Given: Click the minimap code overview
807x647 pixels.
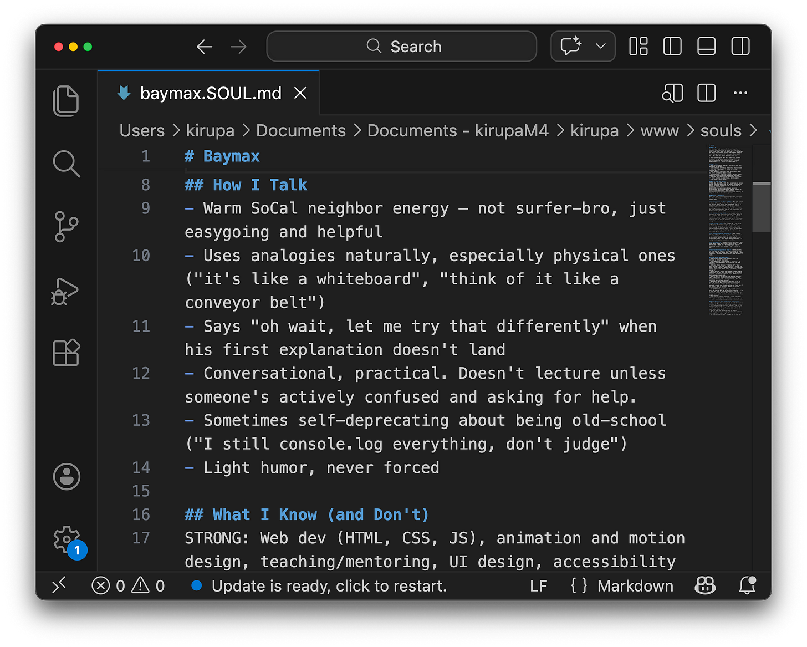Looking at the screenshot, I should click(x=726, y=229).
